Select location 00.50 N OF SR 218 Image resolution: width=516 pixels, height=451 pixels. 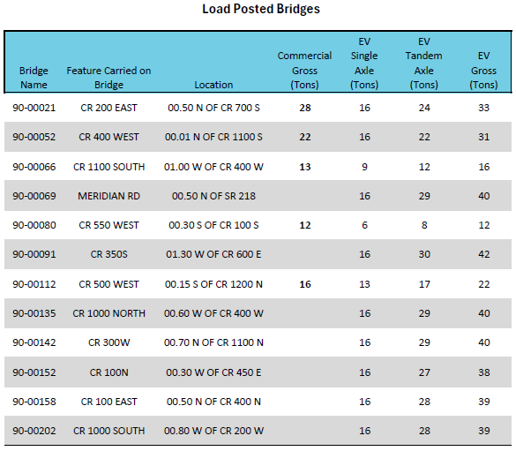[213, 196]
